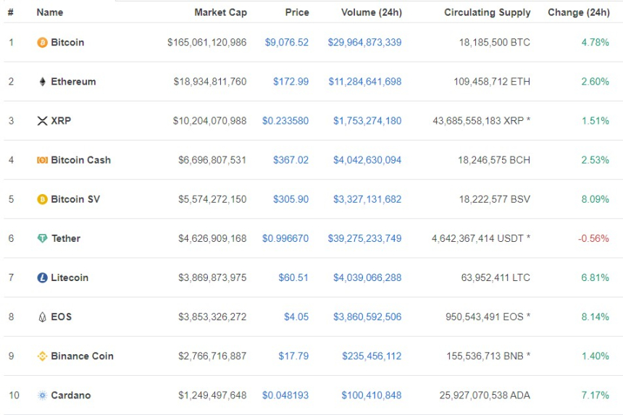Sort by the Change (24h) column header
623x415 pixels.
tap(578, 12)
